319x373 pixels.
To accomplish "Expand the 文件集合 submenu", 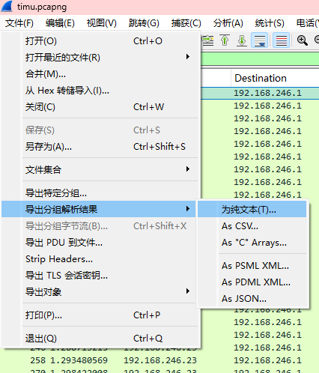I will pos(100,169).
